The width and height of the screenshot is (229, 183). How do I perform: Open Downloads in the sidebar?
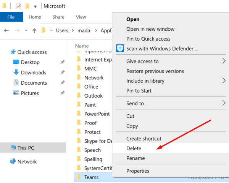(x=33, y=73)
